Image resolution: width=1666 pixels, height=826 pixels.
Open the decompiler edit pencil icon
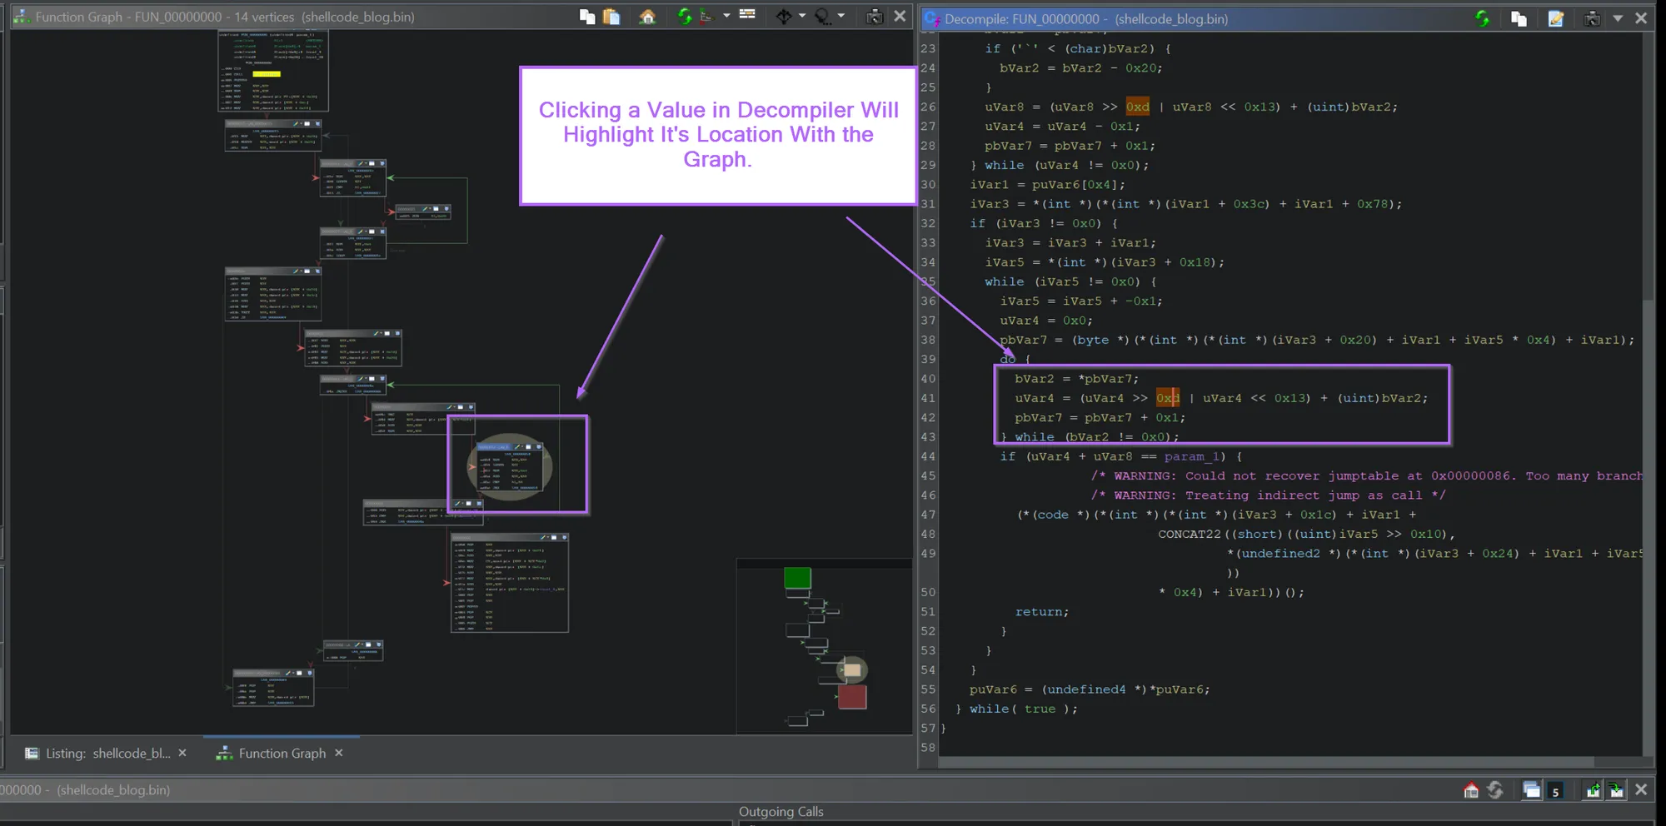pos(1556,18)
